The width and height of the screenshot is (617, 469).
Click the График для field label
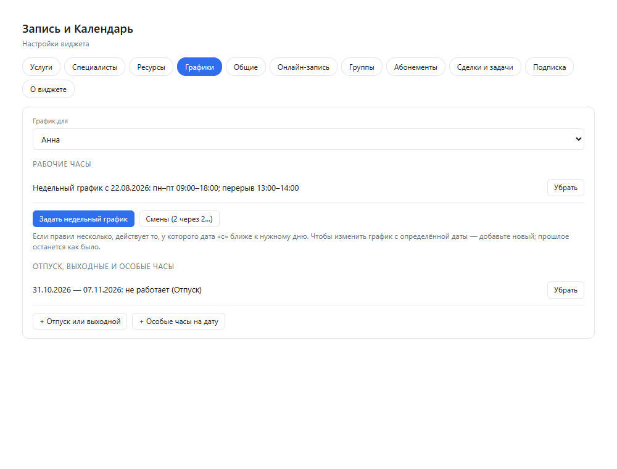click(51, 121)
